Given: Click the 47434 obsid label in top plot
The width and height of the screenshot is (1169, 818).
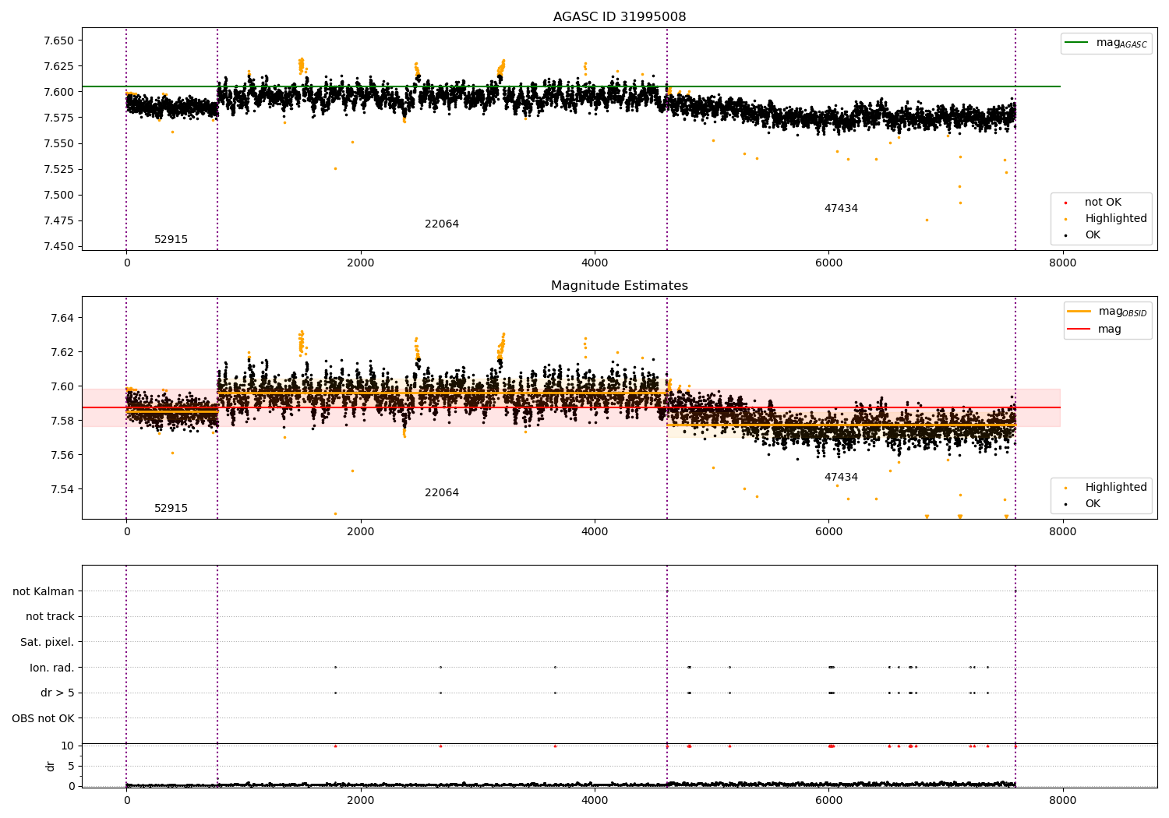Looking at the screenshot, I should pos(841,209).
